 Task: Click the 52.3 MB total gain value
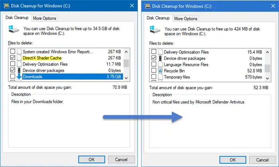tap(261, 88)
